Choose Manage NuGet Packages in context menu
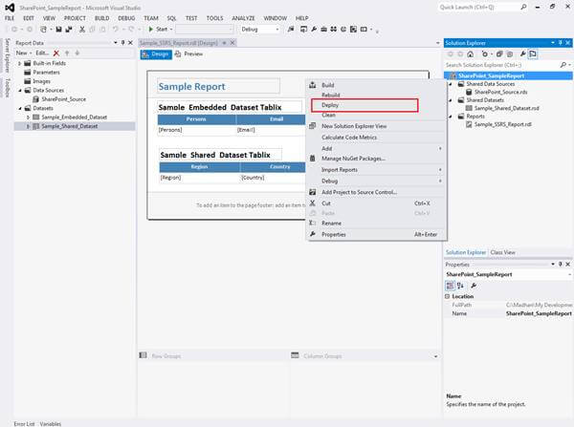 click(x=376, y=159)
